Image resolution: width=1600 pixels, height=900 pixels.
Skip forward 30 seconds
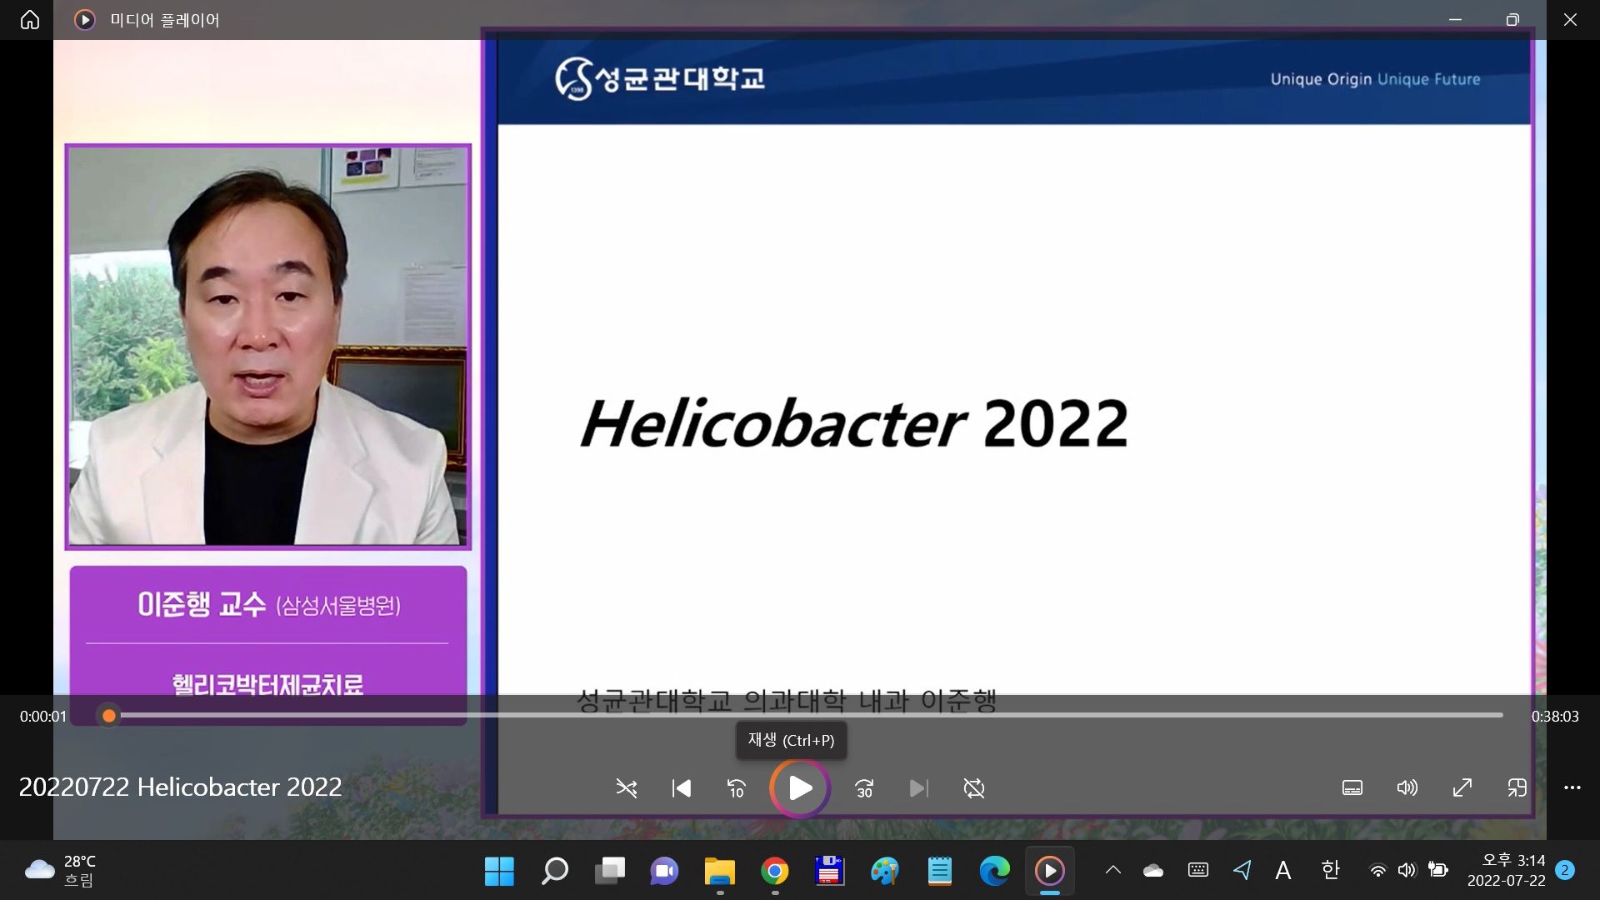[864, 787]
